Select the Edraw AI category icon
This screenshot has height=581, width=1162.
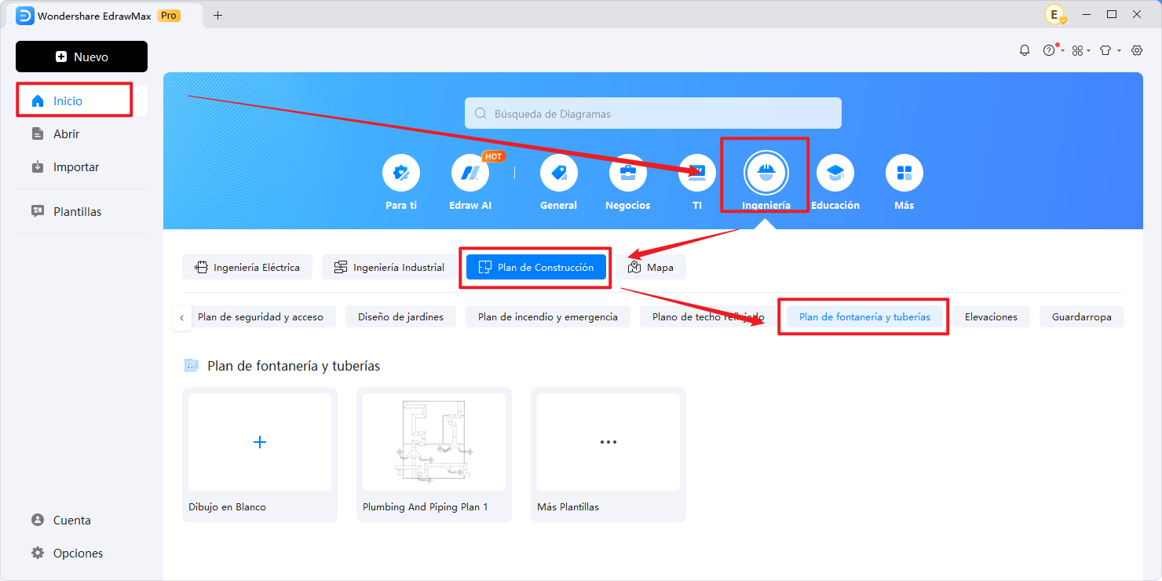coord(470,174)
